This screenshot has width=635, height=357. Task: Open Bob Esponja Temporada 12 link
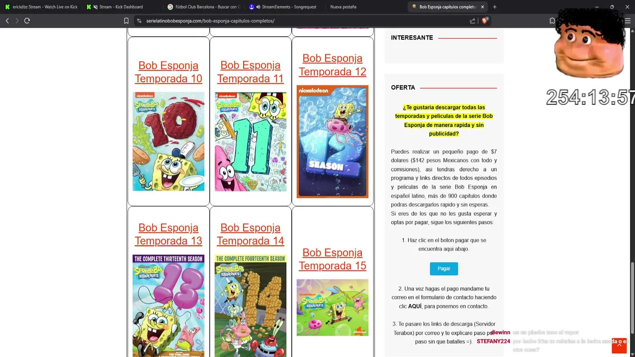pyautogui.click(x=332, y=65)
